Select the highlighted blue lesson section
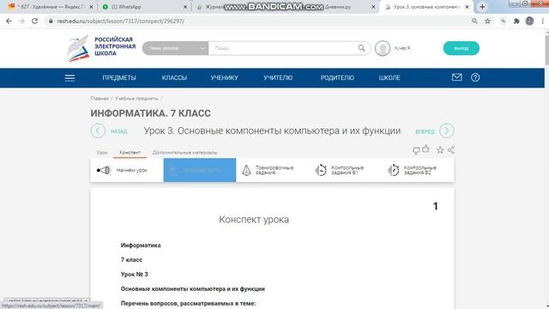This screenshot has height=309, width=549. coord(200,170)
